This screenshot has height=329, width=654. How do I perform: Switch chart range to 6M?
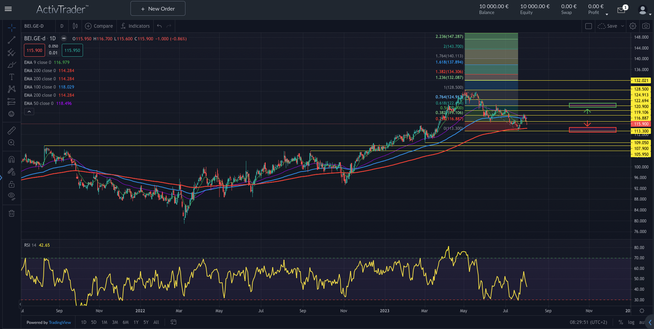coord(126,322)
